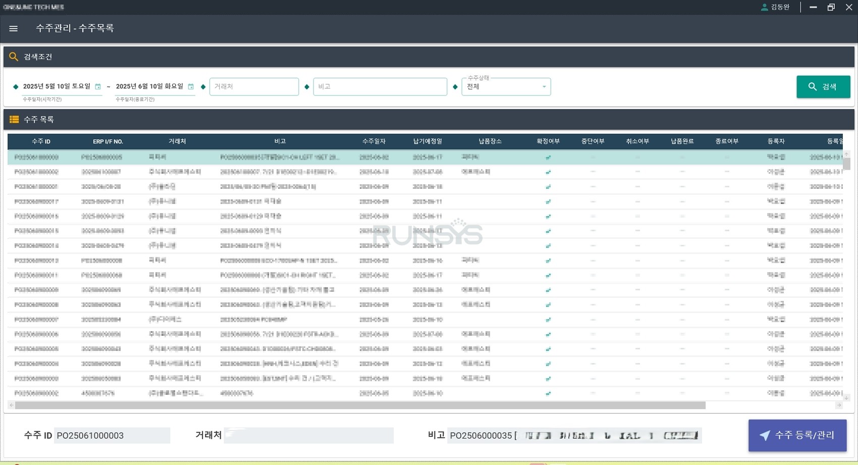Toggle 확정여부 check in last visible row

tap(548, 393)
